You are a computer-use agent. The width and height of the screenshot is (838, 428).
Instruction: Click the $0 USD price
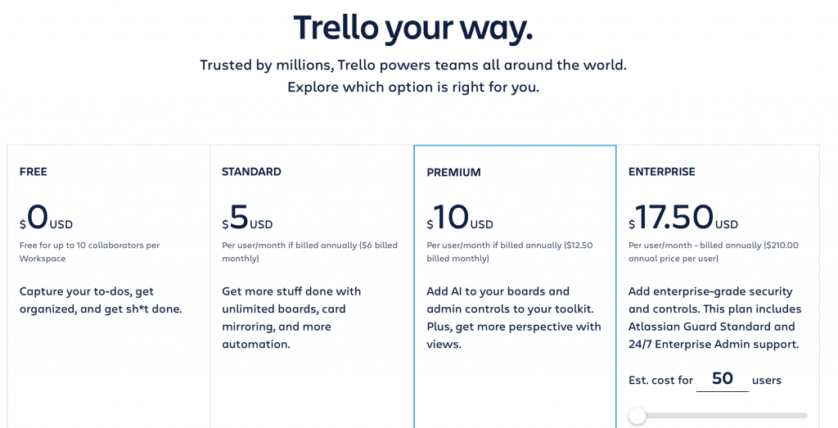pyautogui.click(x=46, y=219)
